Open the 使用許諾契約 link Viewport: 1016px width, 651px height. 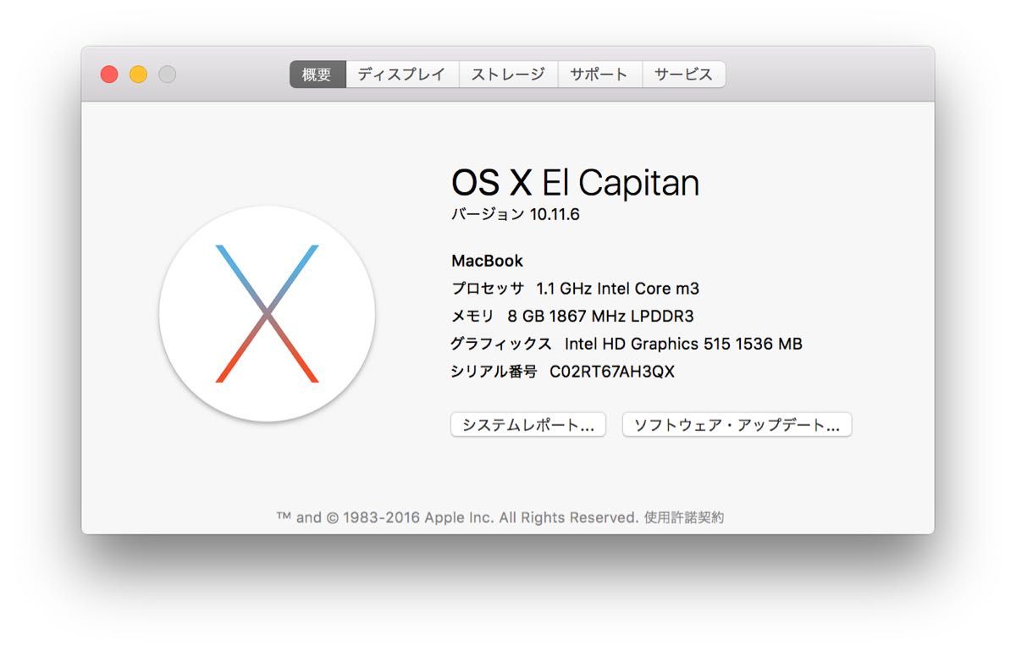684,517
